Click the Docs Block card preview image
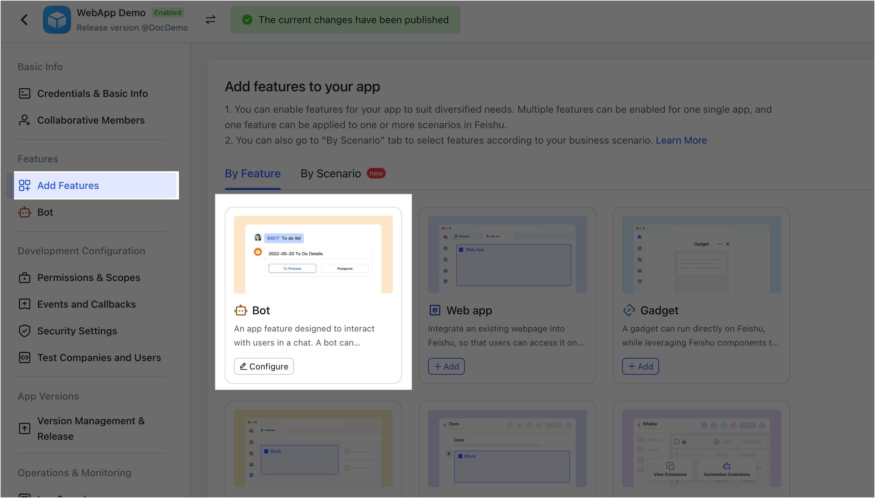Viewport: 875px width, 498px height. coord(507,448)
